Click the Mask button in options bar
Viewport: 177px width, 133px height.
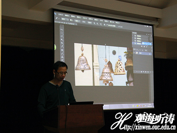(x=84, y=22)
